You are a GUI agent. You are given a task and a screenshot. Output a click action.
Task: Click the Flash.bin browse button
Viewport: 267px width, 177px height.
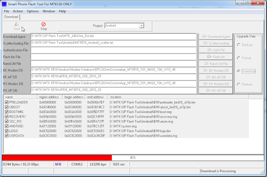(216, 57)
